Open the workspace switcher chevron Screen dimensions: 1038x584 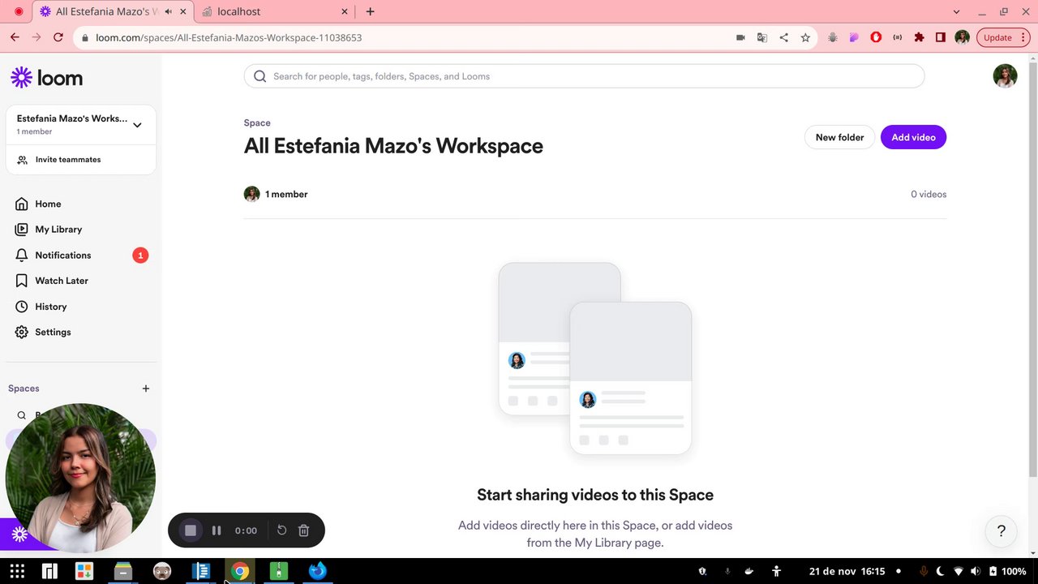point(137,125)
